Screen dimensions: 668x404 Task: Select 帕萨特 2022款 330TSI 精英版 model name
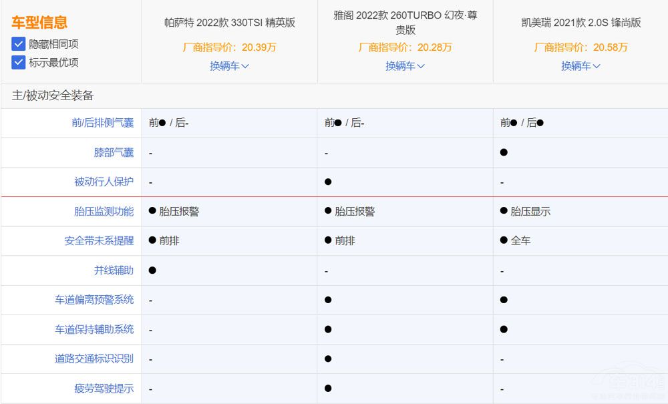[228, 22]
